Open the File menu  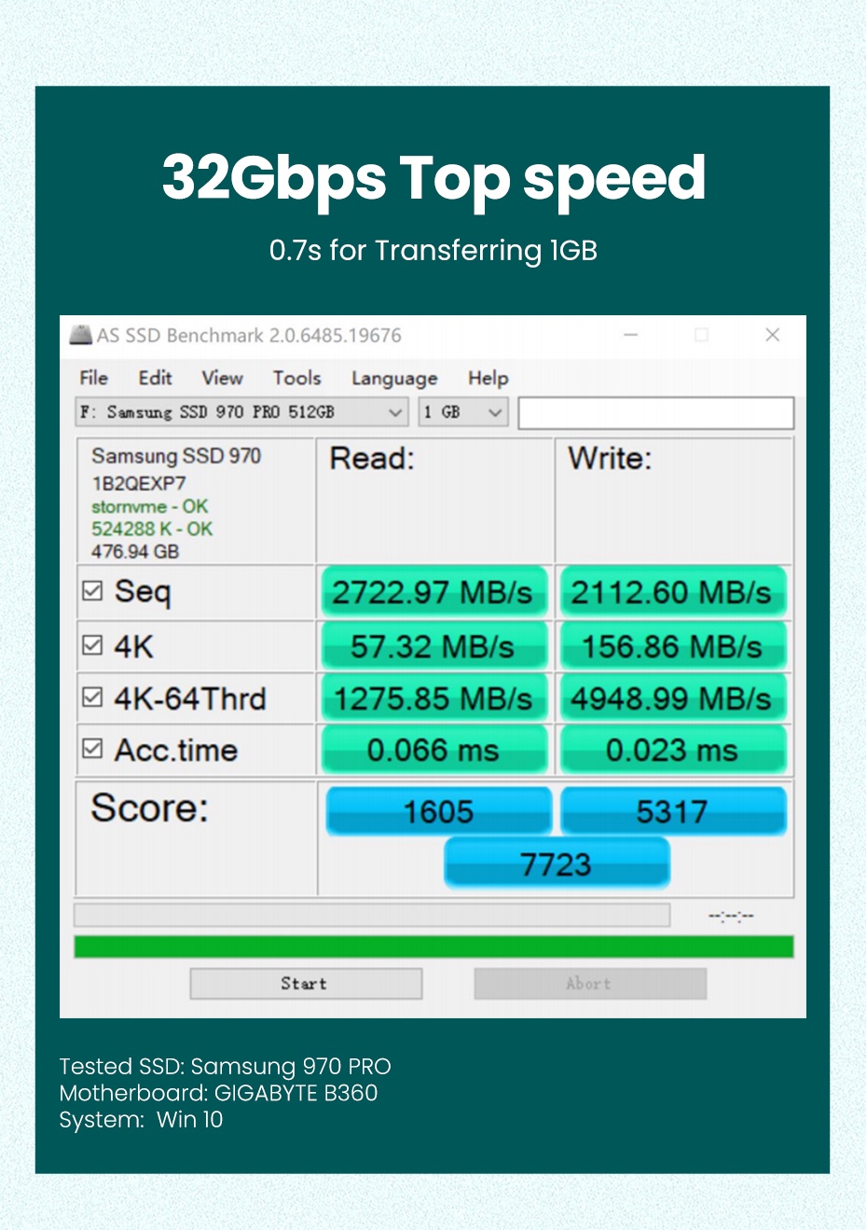[x=93, y=378]
